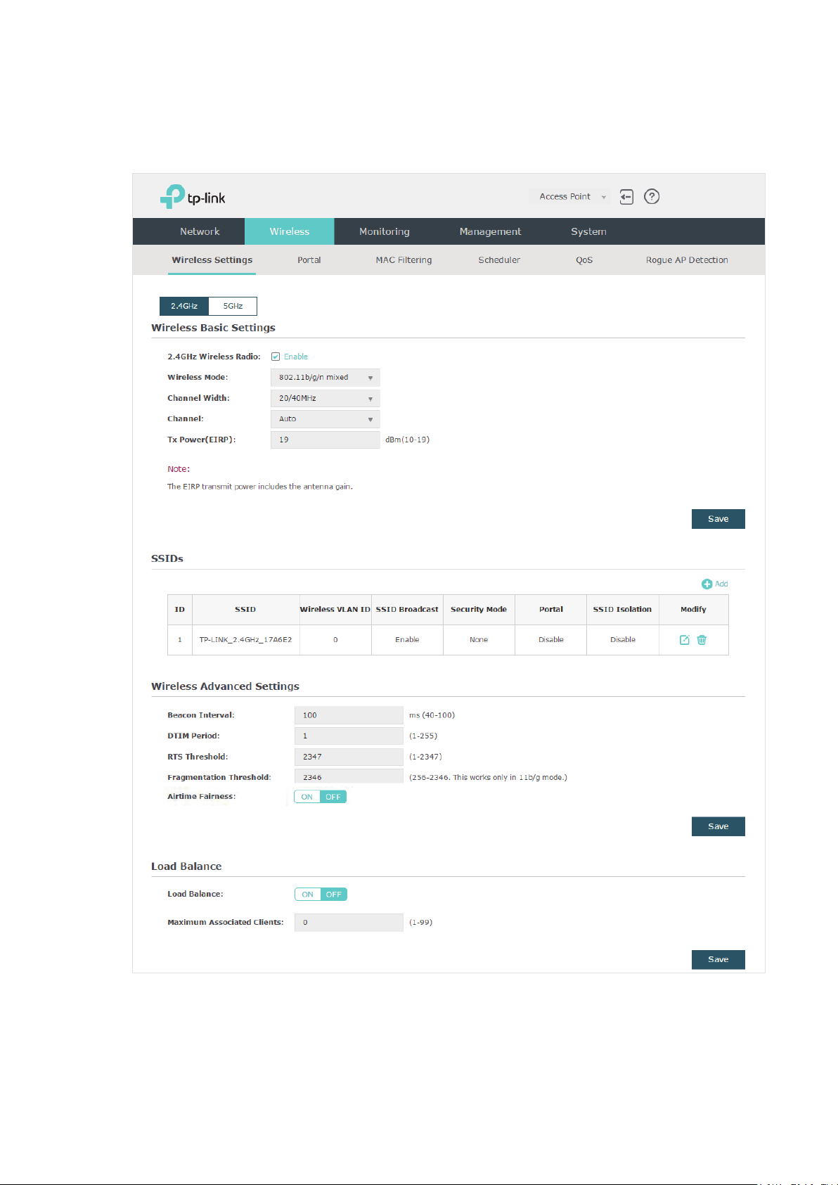Delete the TP-LINK_2.4GHz SSID using trash icon

click(702, 640)
